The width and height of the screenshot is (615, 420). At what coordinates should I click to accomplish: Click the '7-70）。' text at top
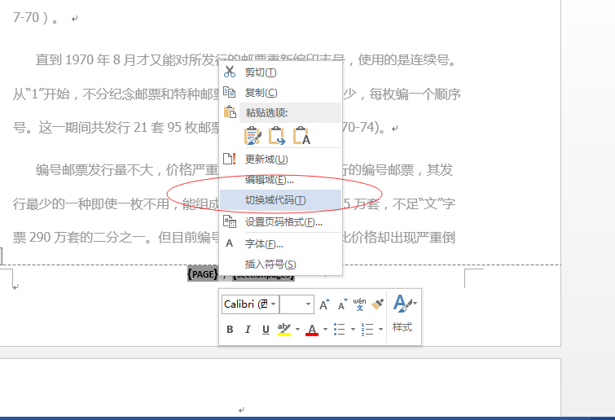coord(35,18)
